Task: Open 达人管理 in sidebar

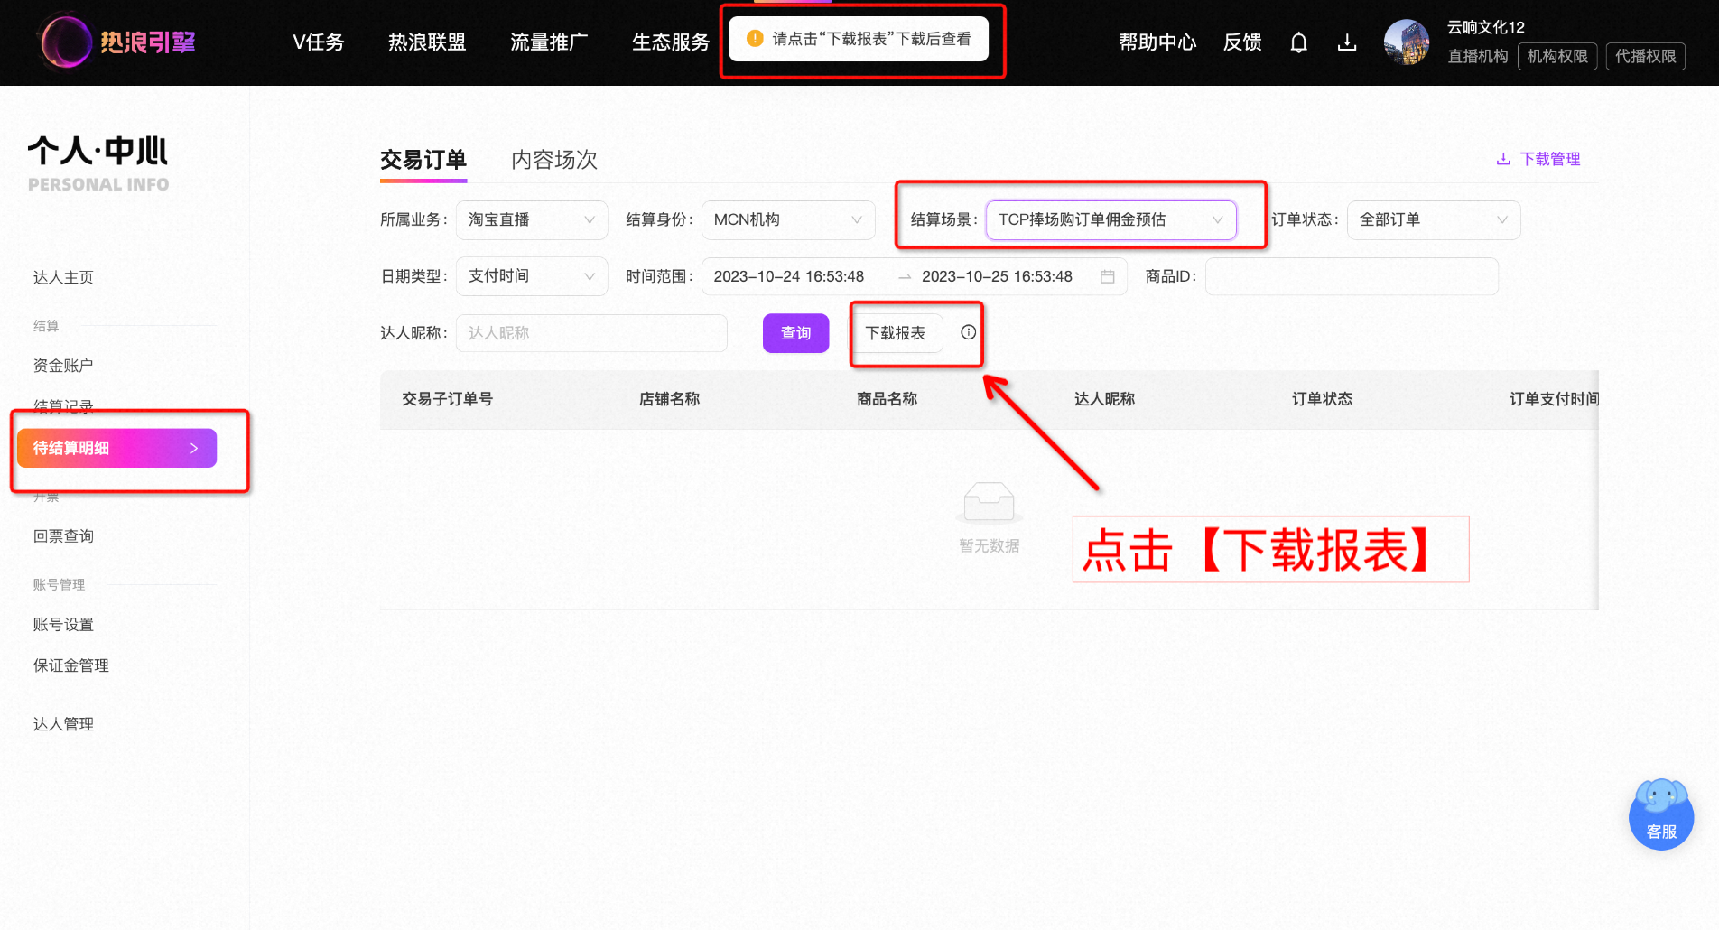Action: pyautogui.click(x=63, y=724)
